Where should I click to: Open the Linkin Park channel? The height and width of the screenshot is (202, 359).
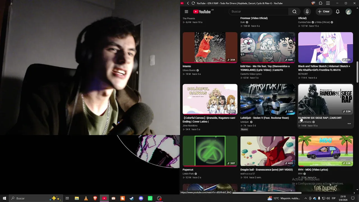point(188,174)
